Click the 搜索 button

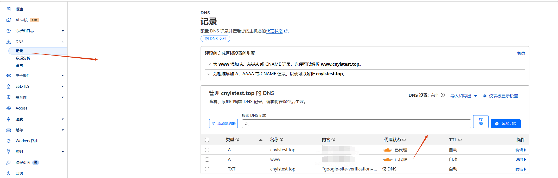(481, 121)
